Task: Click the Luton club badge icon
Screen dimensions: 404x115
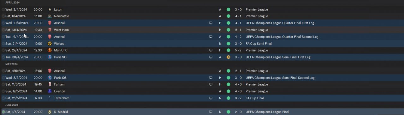Action: pyautogui.click(x=50, y=9)
